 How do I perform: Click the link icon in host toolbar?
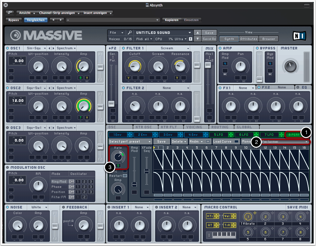click(x=10, y=13)
